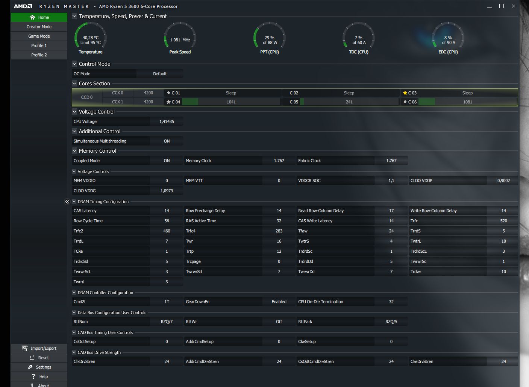Screen dimensions: 529x387
Task: Collapse DRAM Timing Configuration subsection
Action: 74,202
